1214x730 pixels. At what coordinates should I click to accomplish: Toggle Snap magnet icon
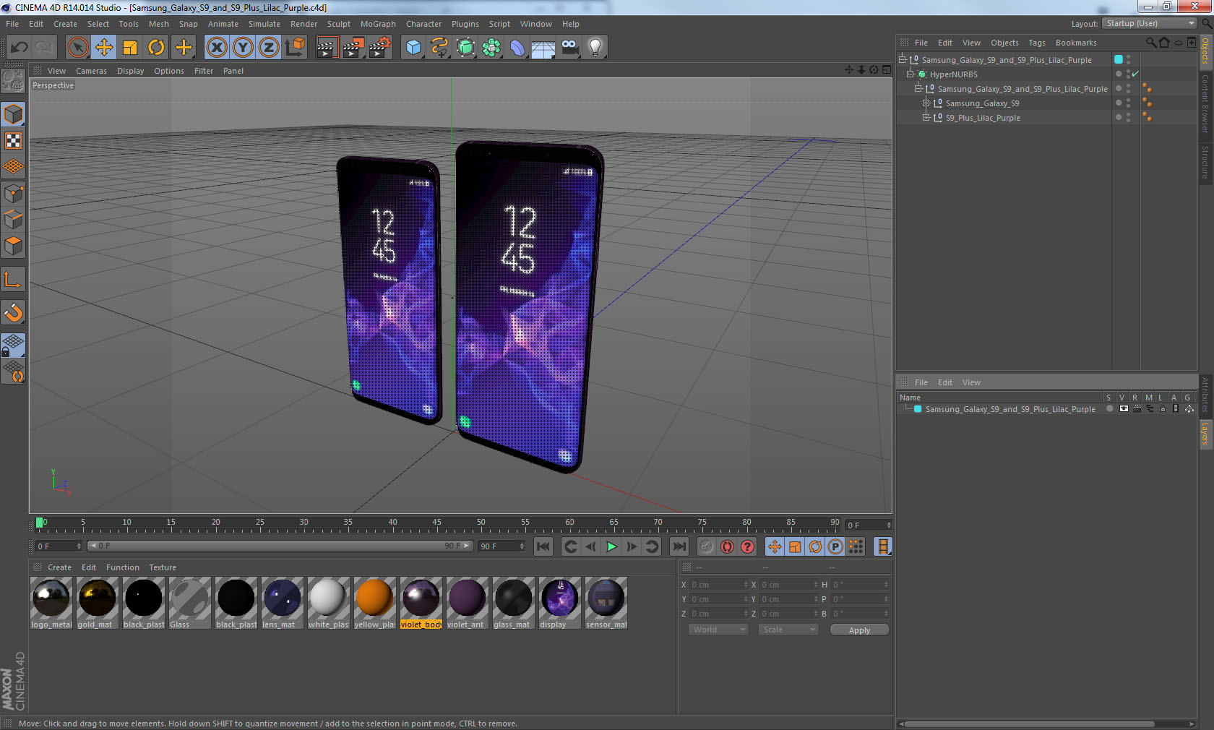pyautogui.click(x=13, y=312)
